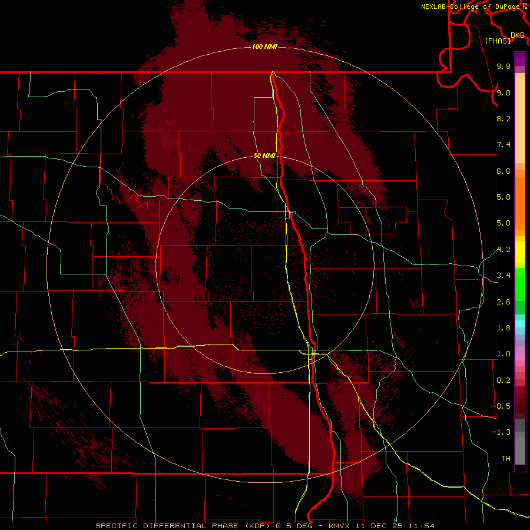Click the 6.6 scale value
The image size is (530, 530).
coord(503,171)
